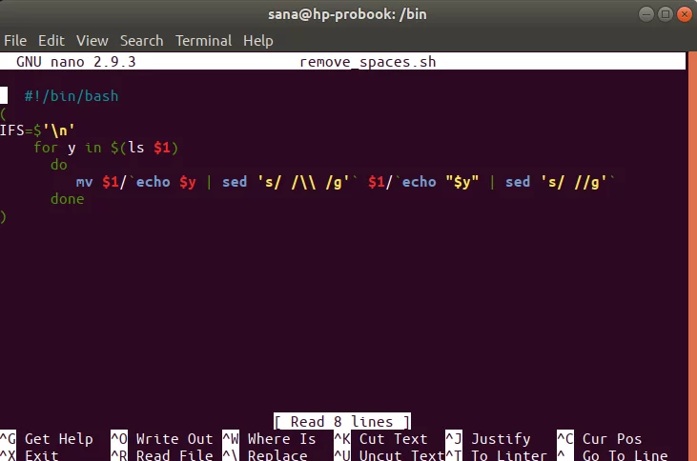The height and width of the screenshot is (461, 697).
Task: Click the 'do' keyword line
Action: [x=59, y=165]
